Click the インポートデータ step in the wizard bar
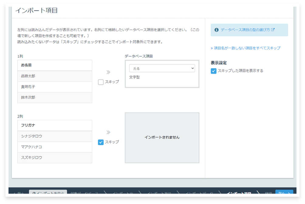Viewport: 305px width, 204px height. click(x=199, y=193)
